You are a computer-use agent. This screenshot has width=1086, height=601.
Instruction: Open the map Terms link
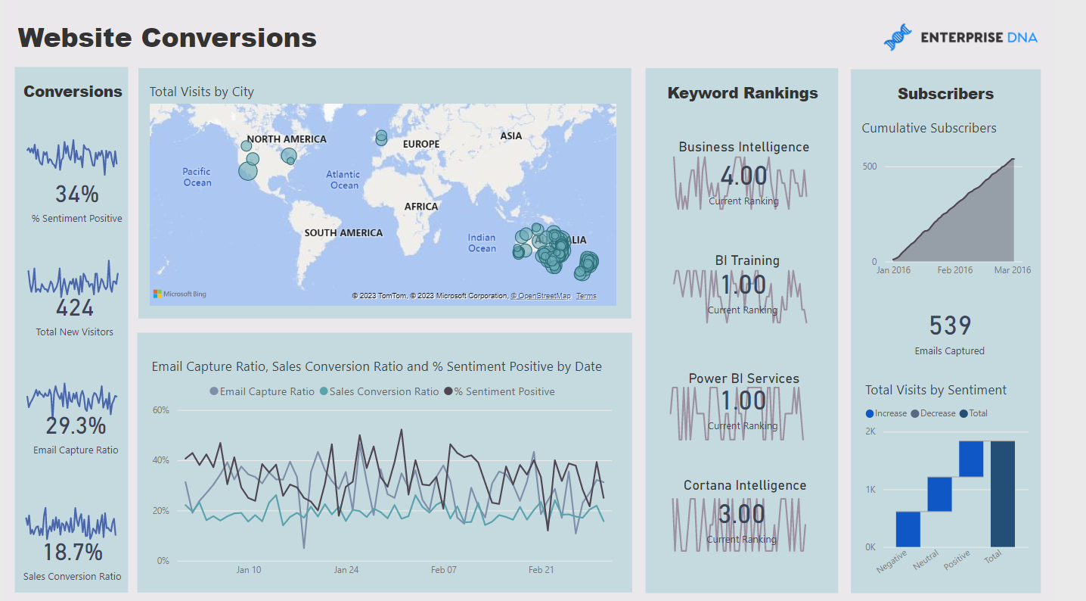(586, 296)
